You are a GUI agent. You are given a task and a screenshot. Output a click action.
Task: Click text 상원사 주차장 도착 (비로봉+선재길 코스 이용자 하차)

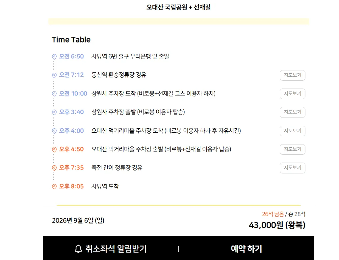pos(153,93)
